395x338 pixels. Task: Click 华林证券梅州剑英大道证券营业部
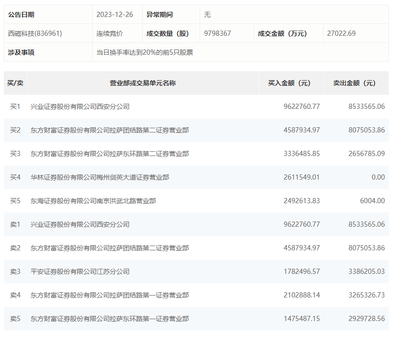pyautogui.click(x=100, y=177)
